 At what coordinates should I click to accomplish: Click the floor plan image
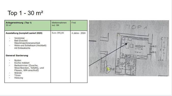point(129,48)
